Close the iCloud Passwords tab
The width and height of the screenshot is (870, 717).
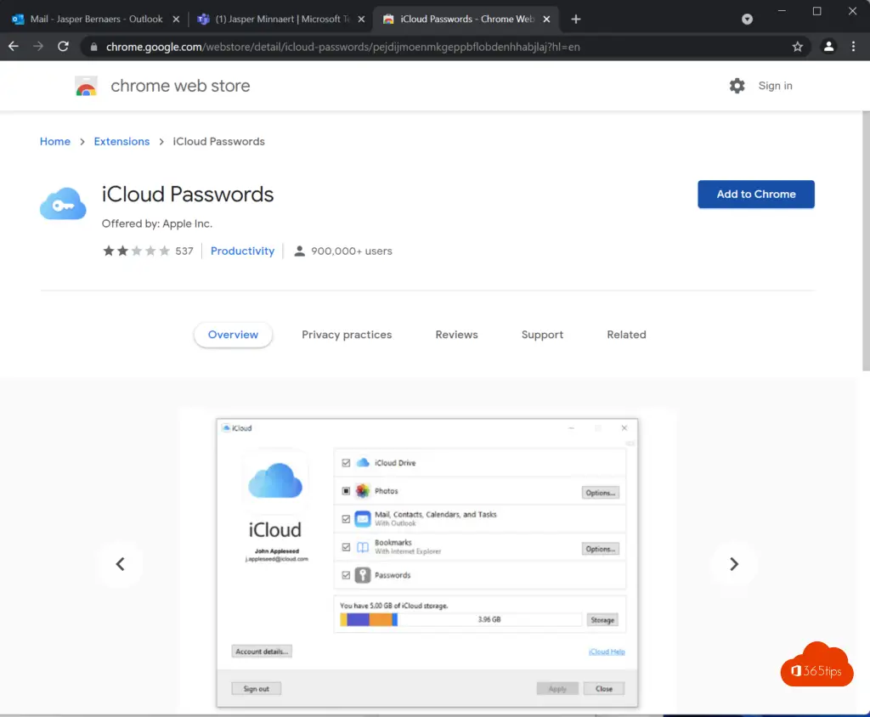[546, 20]
